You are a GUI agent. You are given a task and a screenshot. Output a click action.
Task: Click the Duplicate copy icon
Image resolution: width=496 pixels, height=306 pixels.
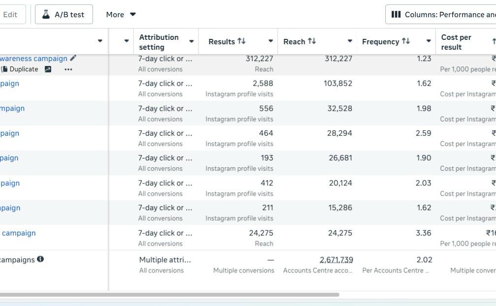[4, 69]
